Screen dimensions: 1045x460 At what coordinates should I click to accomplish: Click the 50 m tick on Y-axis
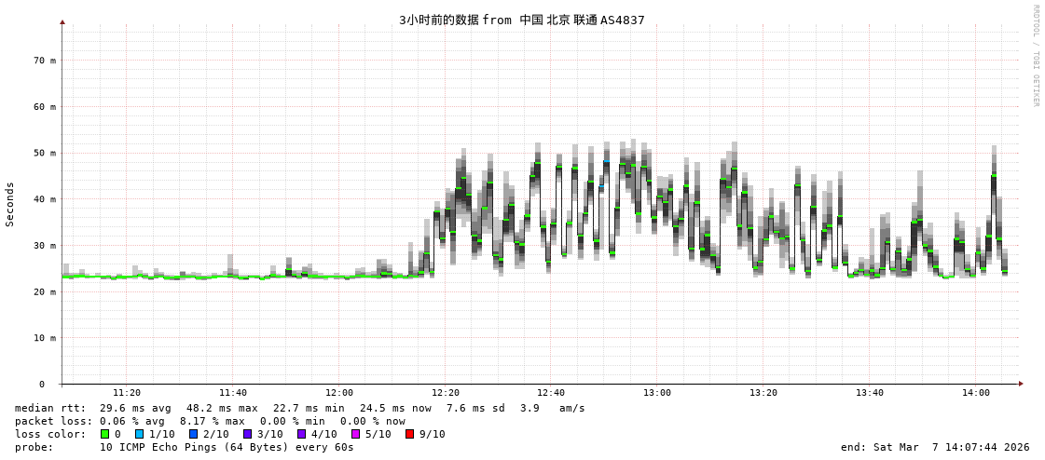pyautogui.click(x=45, y=153)
